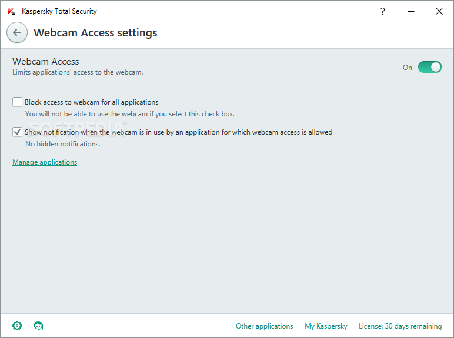Open Other applications link

pyautogui.click(x=265, y=326)
